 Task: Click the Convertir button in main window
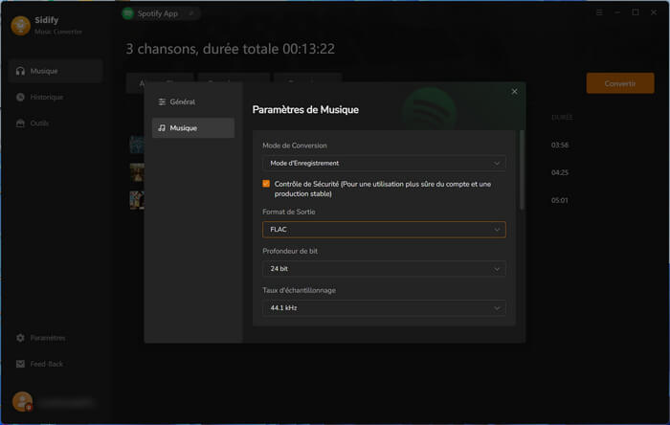tap(620, 83)
